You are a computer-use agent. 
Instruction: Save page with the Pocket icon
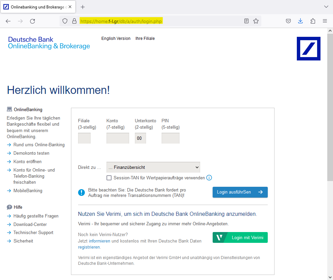[288, 21]
